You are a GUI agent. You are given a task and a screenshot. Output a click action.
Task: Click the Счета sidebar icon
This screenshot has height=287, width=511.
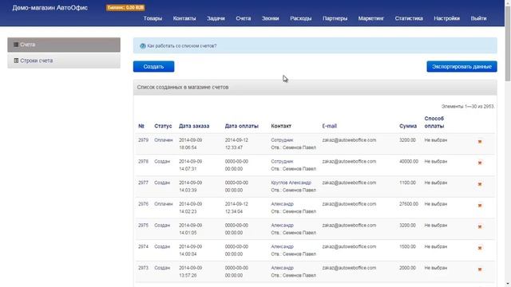(16, 45)
